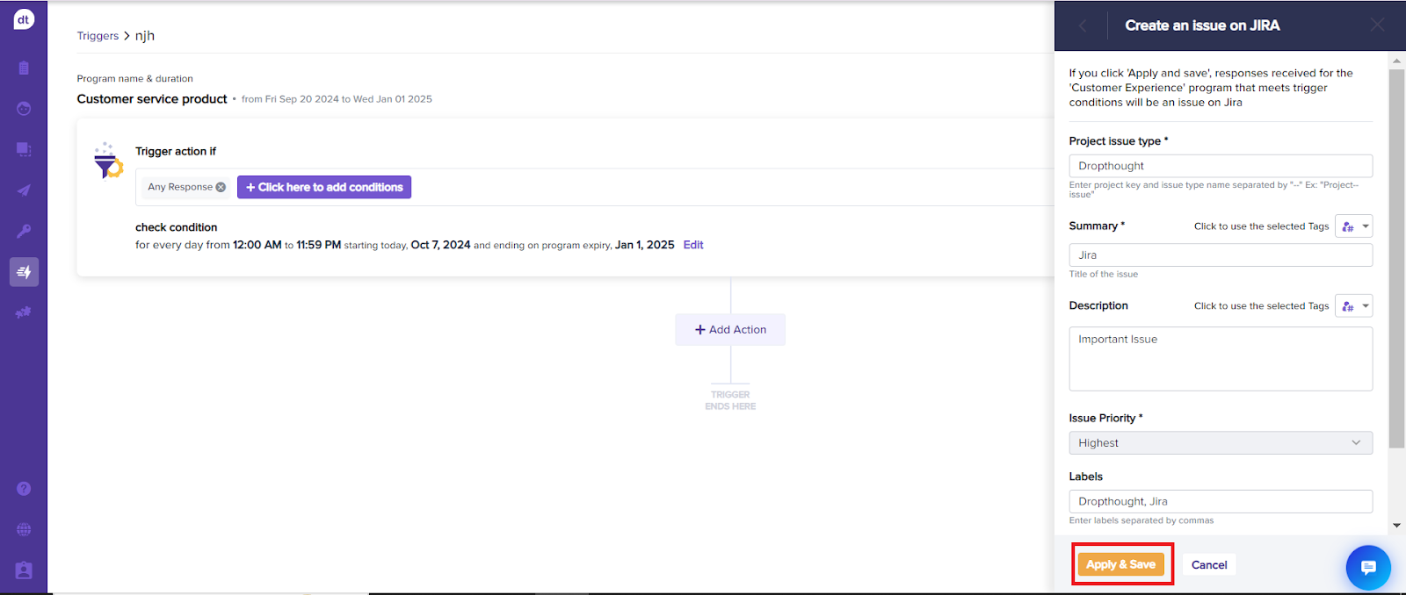Select the wrench icon in sidebar

tap(24, 231)
